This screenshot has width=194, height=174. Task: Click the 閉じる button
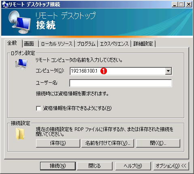coord(95,166)
